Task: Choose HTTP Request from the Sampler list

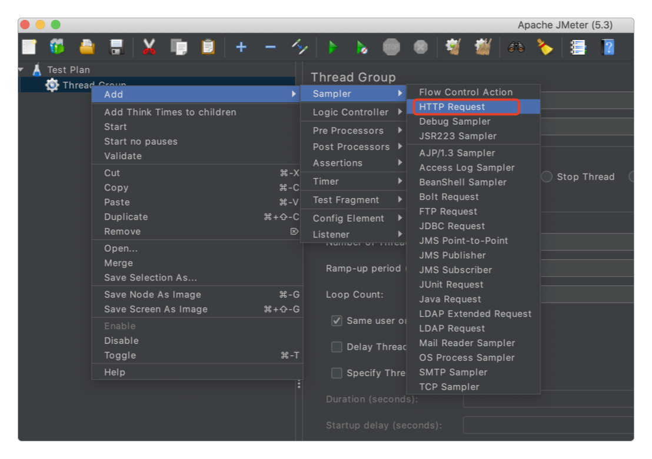Action: click(x=474, y=107)
